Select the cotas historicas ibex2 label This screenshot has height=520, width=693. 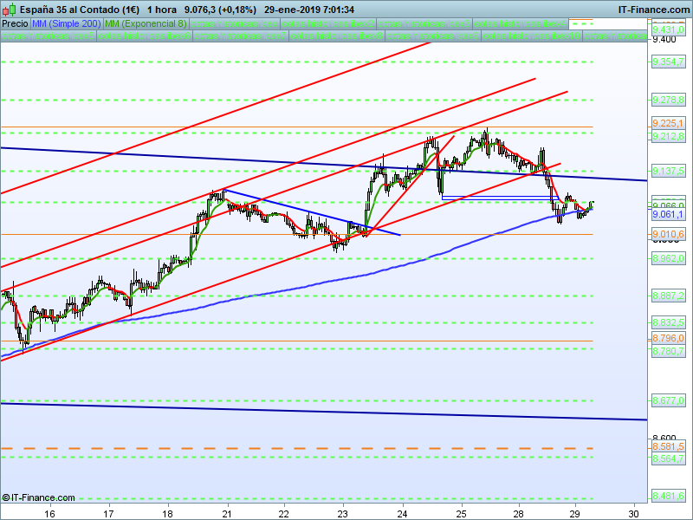[328, 24]
